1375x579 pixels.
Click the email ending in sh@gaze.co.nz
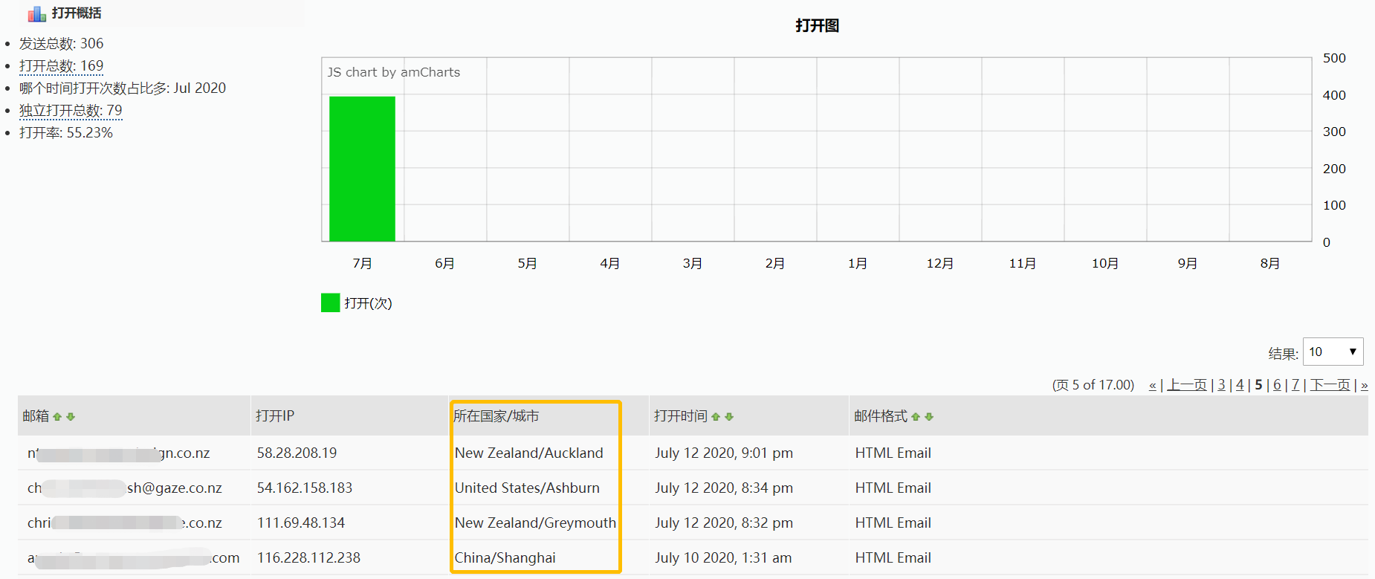point(125,488)
